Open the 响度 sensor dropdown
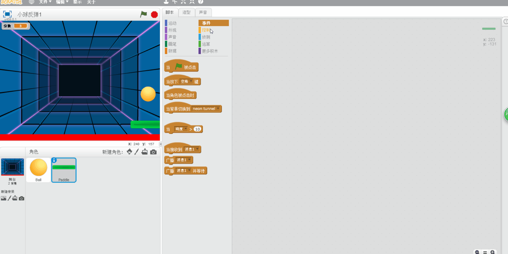Image resolution: width=508 pixels, height=254 pixels. coord(181,129)
